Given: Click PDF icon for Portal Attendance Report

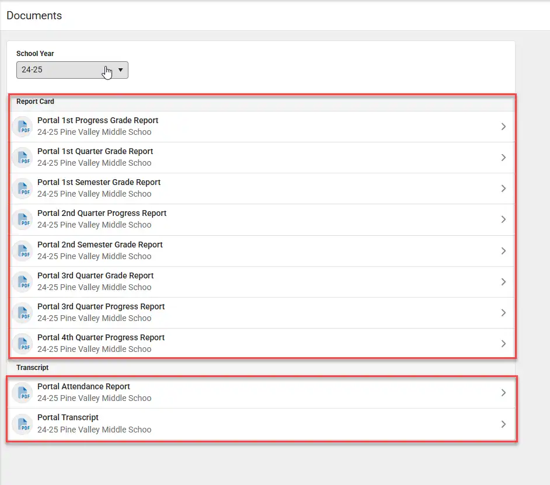Looking at the screenshot, I should pyautogui.click(x=23, y=392).
